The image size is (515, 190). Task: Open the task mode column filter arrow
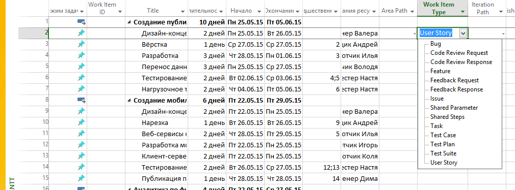[x=82, y=12]
